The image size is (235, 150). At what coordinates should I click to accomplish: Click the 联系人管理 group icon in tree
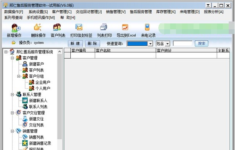click(x=19, y=94)
